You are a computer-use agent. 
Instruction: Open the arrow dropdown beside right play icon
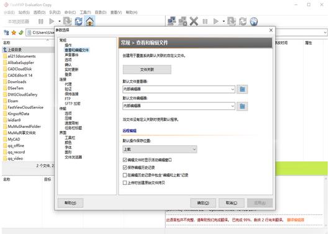pos(223,21)
